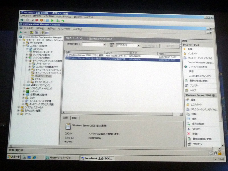Toggle the console tree show/hide icon
Screen dimensions: 228x171
(36, 32)
